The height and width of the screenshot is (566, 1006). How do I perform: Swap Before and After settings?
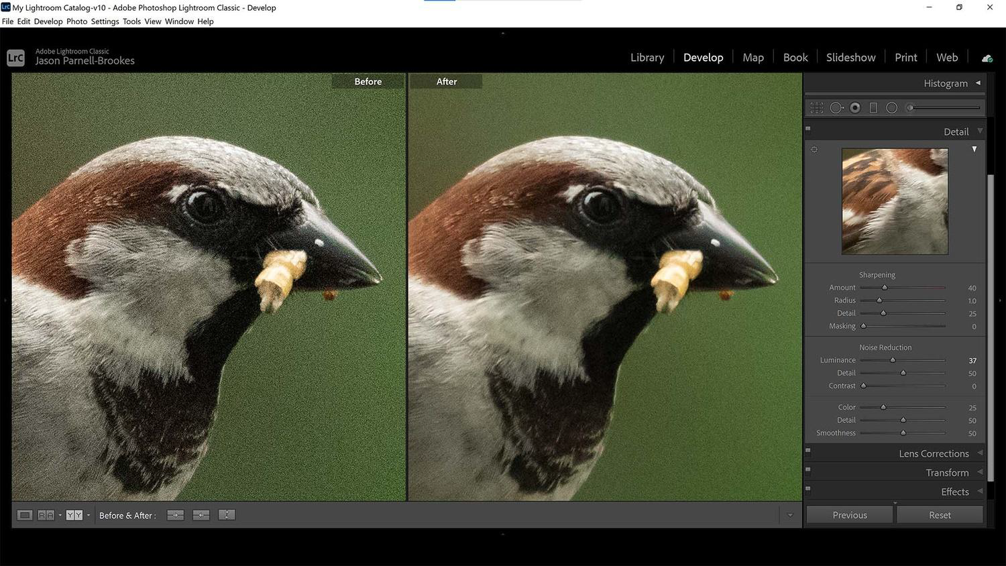pyautogui.click(x=227, y=515)
